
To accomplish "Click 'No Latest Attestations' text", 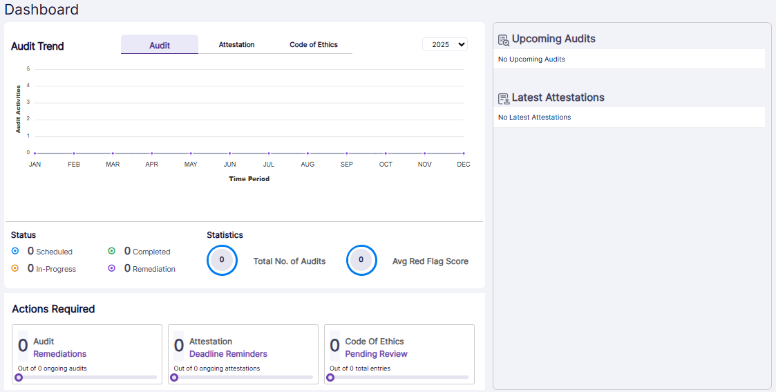I will point(534,118).
